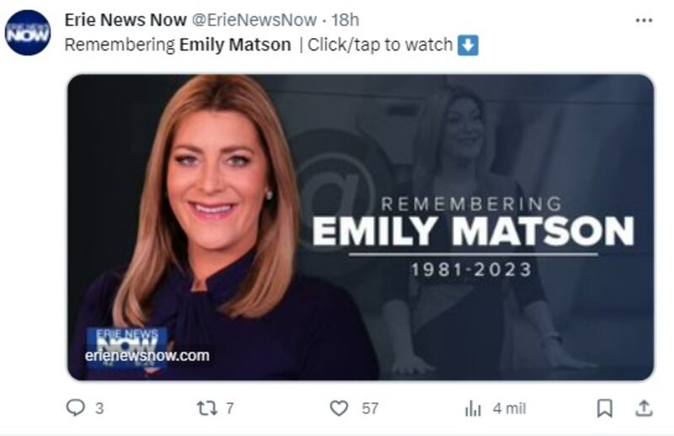The width and height of the screenshot is (674, 436).
Task: Click the reply count 3
Action: 99,408
